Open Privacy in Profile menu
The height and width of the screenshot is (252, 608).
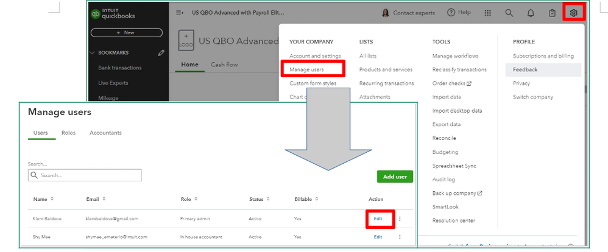pos(521,83)
